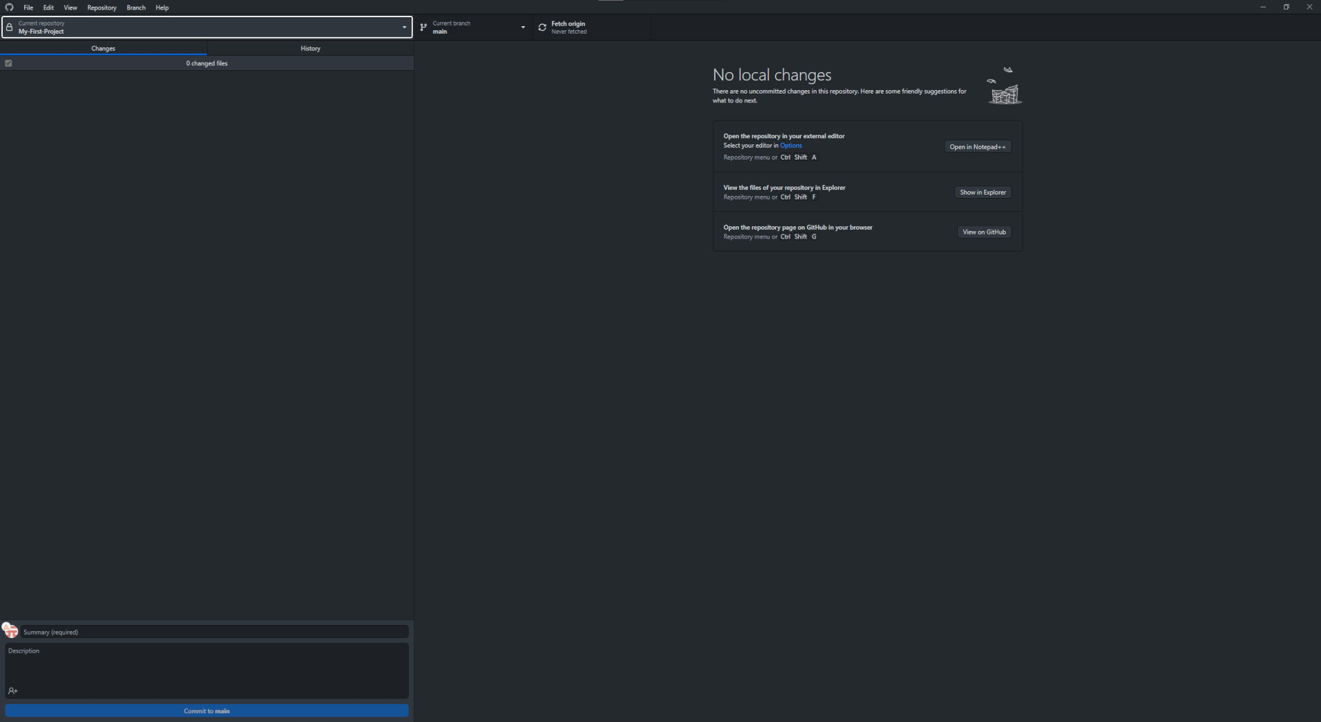
Task: Toggle the select all changed files checkbox
Action: pyautogui.click(x=8, y=63)
